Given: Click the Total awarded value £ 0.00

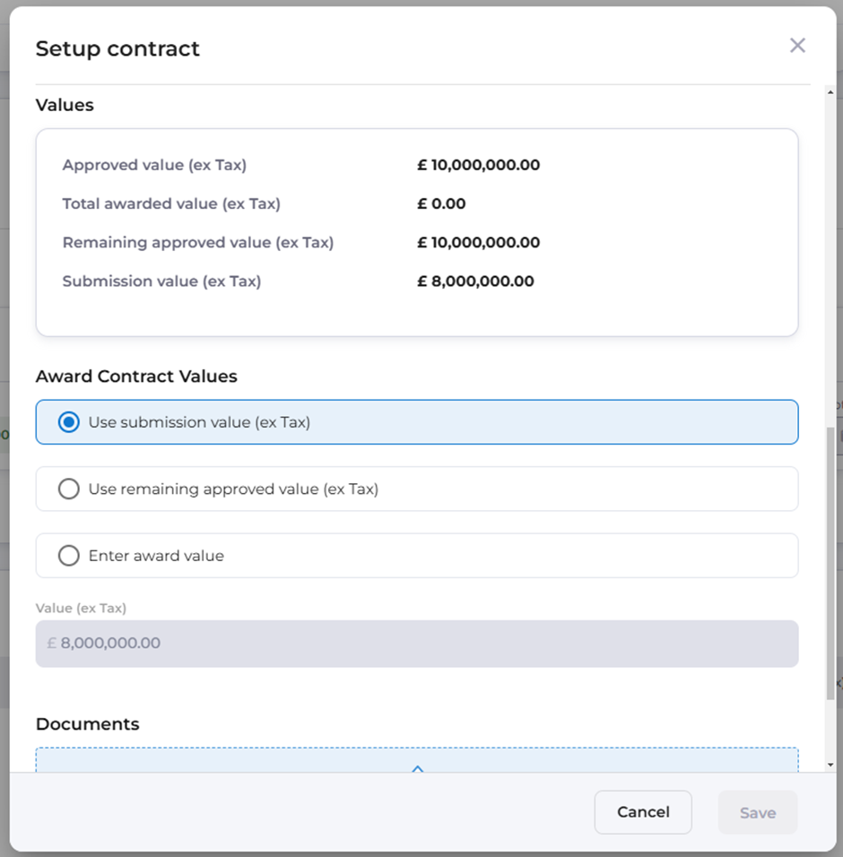Looking at the screenshot, I should coord(442,203).
